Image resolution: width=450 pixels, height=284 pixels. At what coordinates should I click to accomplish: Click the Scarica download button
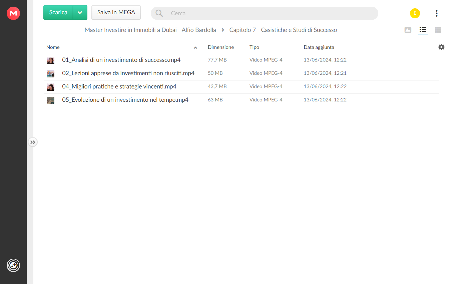point(58,13)
